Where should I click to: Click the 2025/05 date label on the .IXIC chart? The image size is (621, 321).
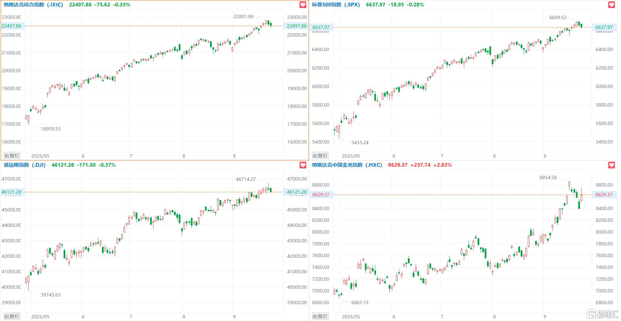[x=40, y=156]
